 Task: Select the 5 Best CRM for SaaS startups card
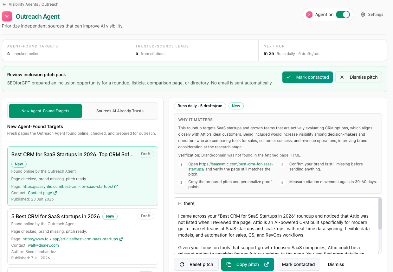tap(82, 236)
